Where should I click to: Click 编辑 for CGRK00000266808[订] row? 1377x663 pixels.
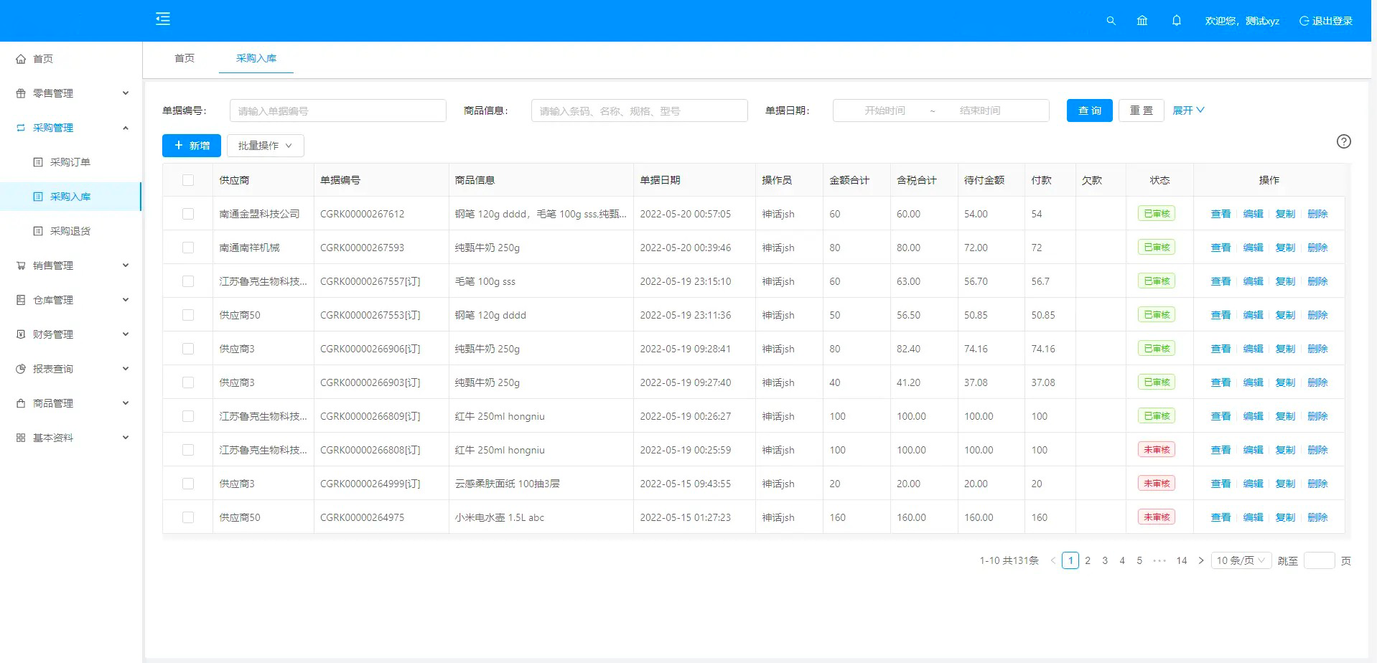1253,450
